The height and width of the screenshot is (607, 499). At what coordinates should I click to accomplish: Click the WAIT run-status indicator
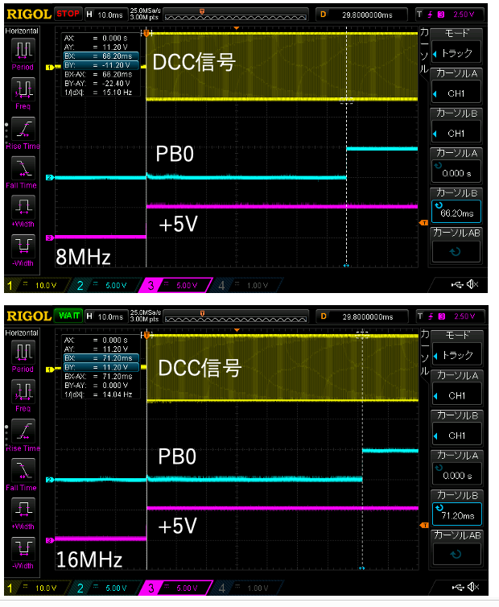(68, 316)
